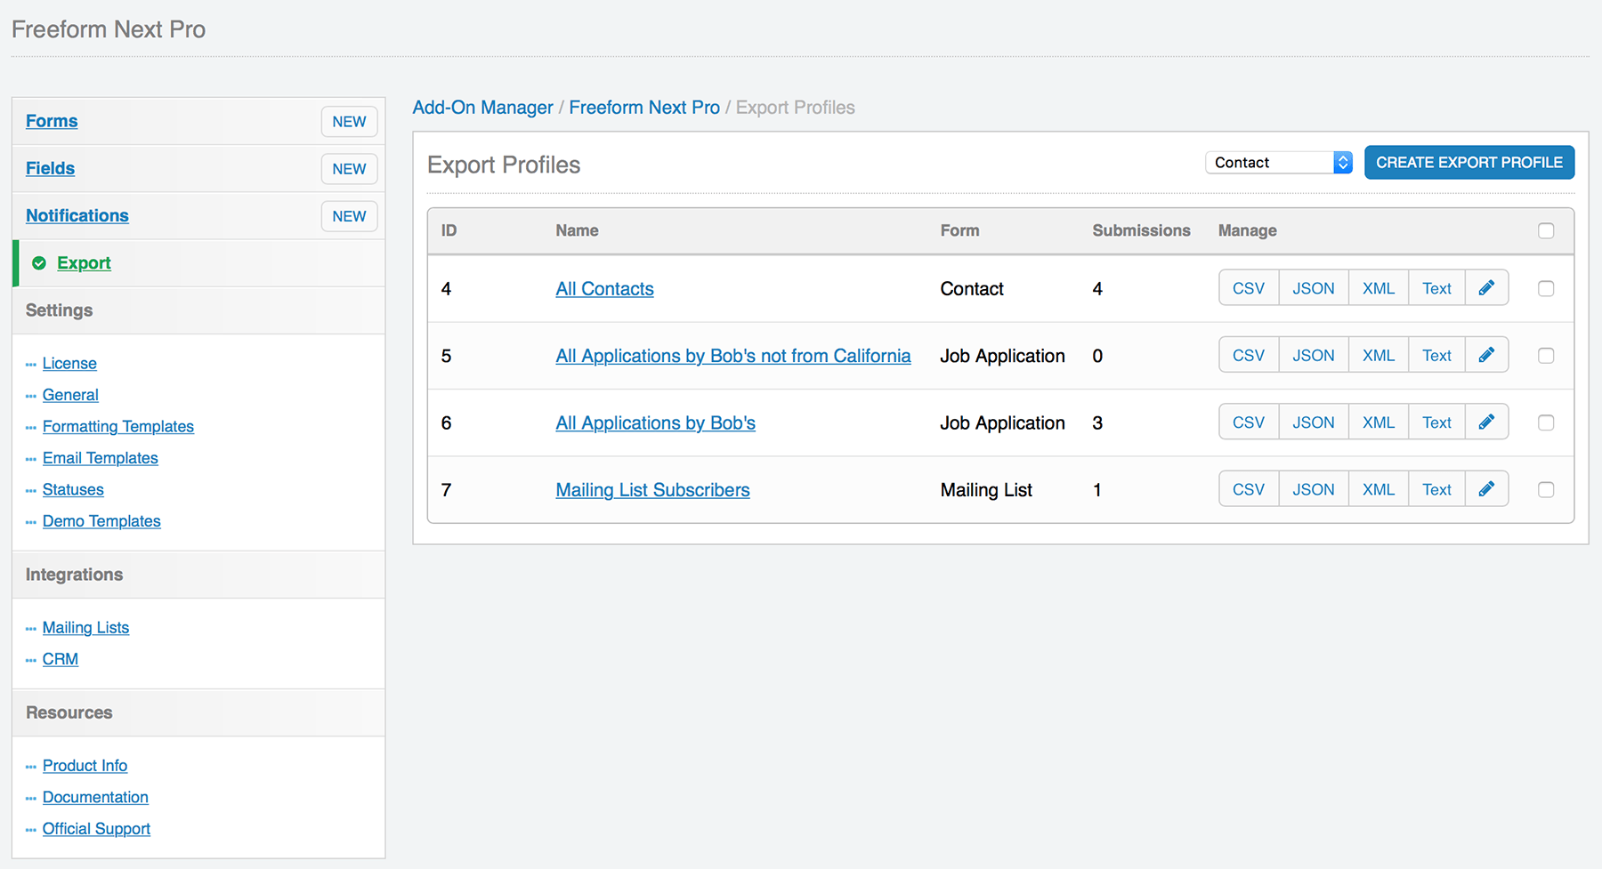
Task: Export All Contacts as CSV
Action: tap(1248, 287)
